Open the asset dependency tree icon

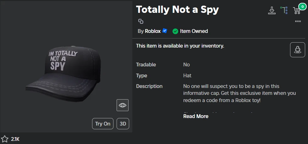click(284, 10)
